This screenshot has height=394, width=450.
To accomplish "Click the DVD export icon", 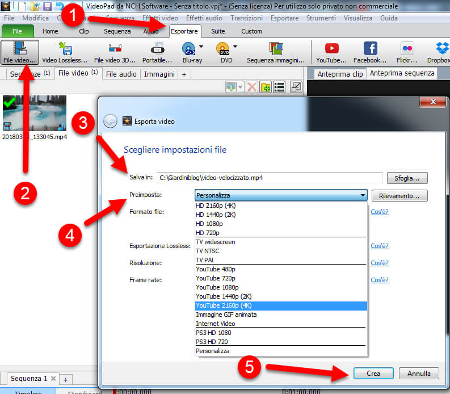I will [223, 49].
